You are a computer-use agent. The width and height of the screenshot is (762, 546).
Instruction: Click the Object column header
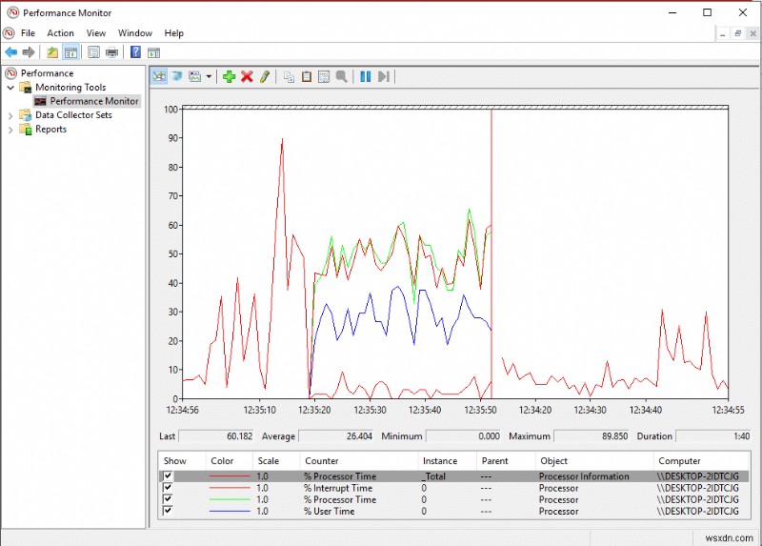coord(553,460)
